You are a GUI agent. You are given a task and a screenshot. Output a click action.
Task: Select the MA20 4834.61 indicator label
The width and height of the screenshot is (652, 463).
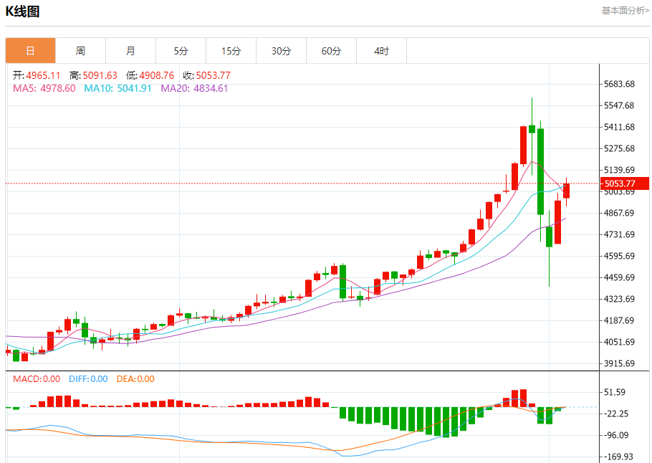click(194, 88)
